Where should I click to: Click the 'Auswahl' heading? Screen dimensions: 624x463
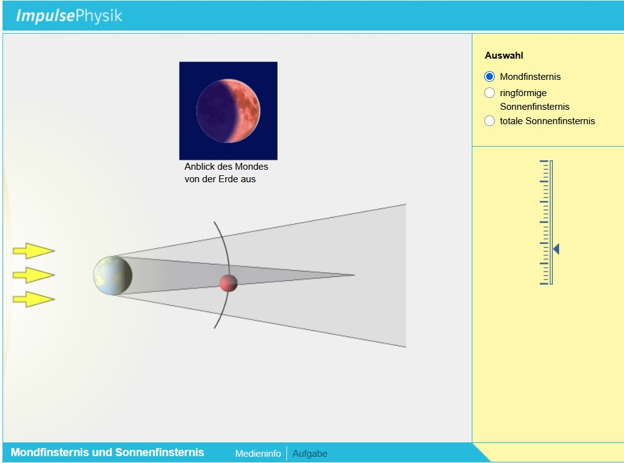point(504,56)
